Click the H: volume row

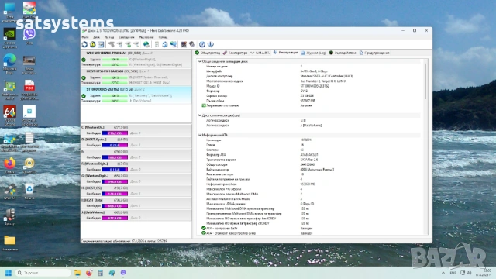point(136,191)
